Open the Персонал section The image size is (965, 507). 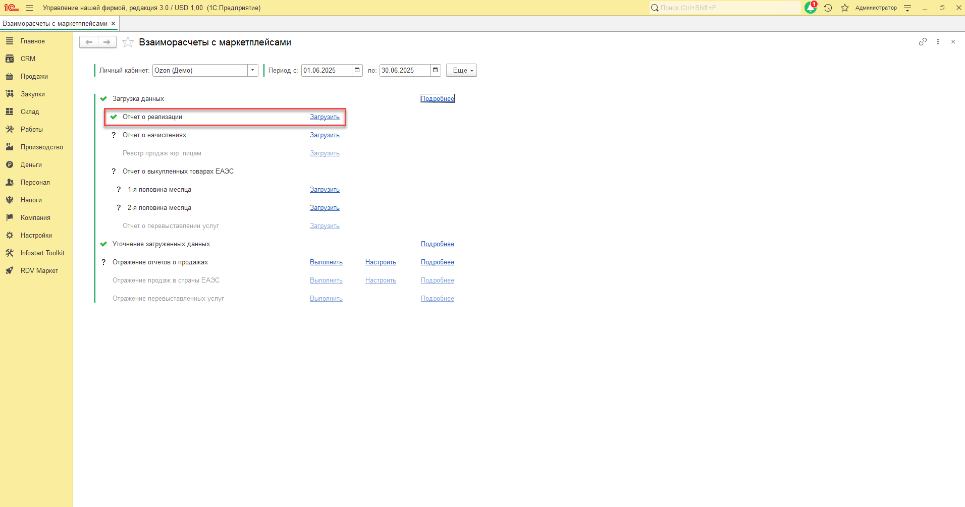pos(36,183)
